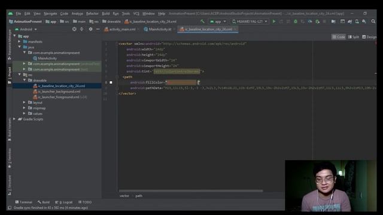Open the Terminal tool window
This screenshot has height=215, width=383.
(x=23, y=202)
